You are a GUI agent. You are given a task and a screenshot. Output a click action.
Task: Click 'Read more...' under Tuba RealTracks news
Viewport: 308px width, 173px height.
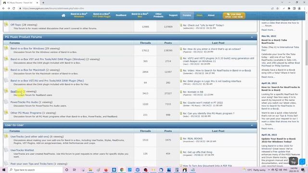pos(268,77)
